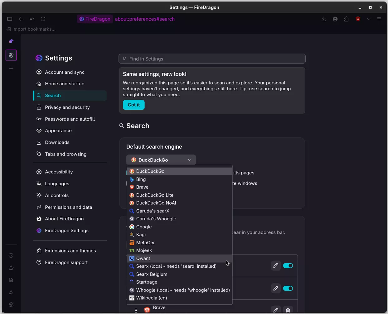
Task: Pick Mojeek search engine
Action: click(x=179, y=251)
